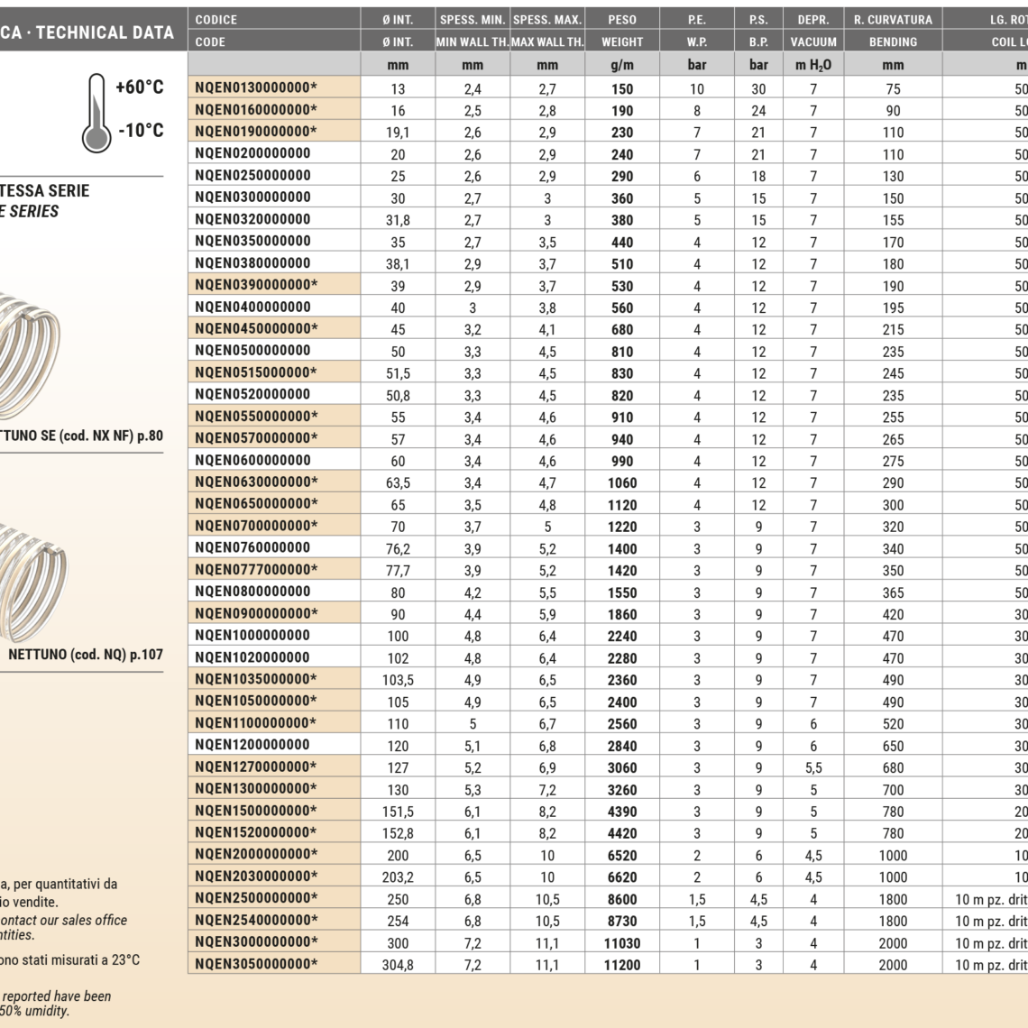The height and width of the screenshot is (1028, 1028).
Task: Click the R. CURVATURA column header
Action: [893, 19]
